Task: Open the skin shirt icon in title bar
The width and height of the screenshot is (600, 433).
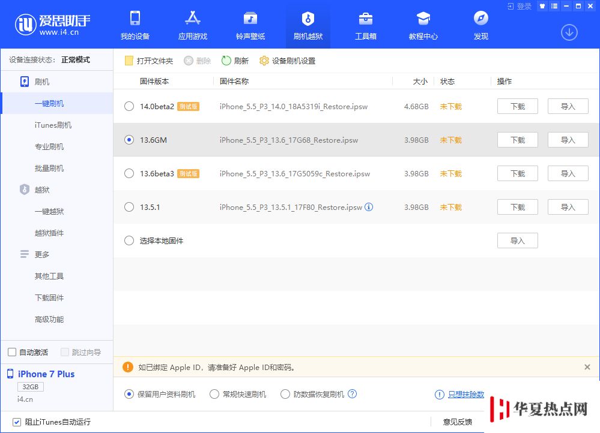Action: (542, 6)
